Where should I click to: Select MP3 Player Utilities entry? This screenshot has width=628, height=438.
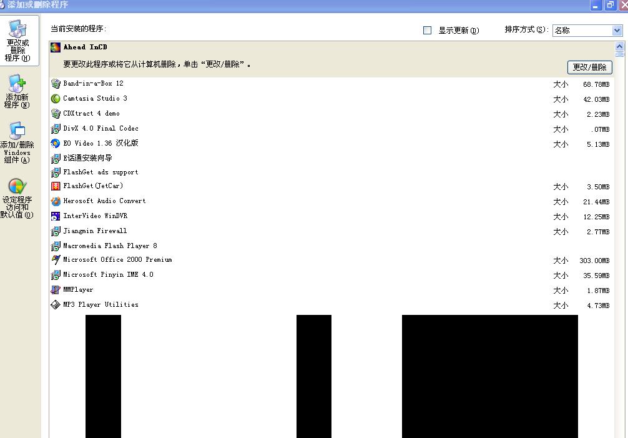click(331, 305)
